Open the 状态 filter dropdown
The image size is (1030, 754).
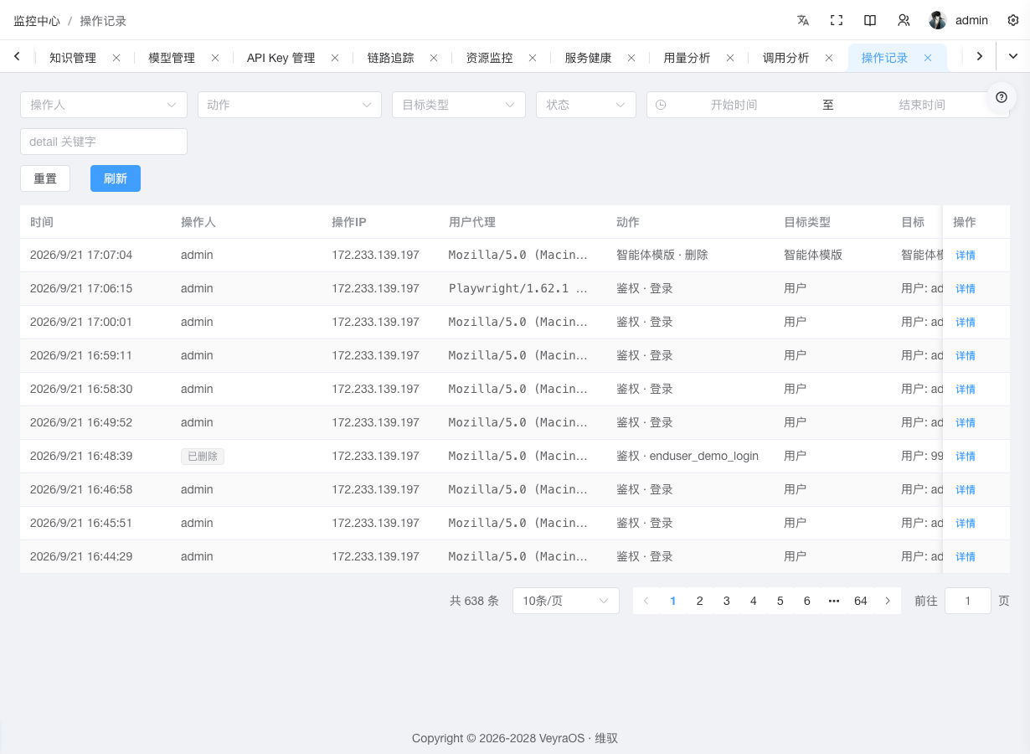[586, 105]
